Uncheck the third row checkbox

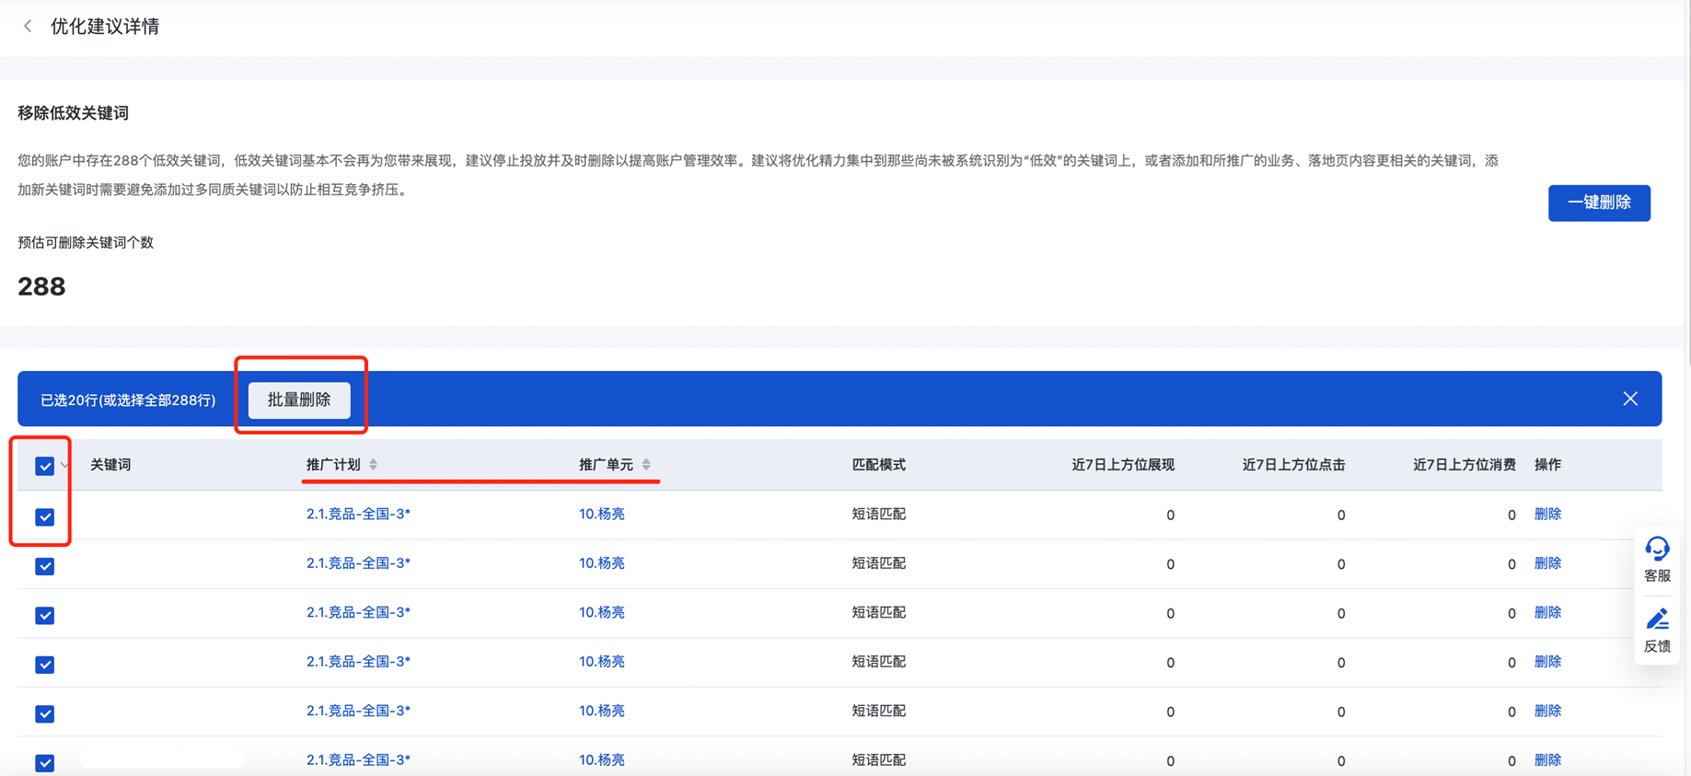(x=44, y=615)
